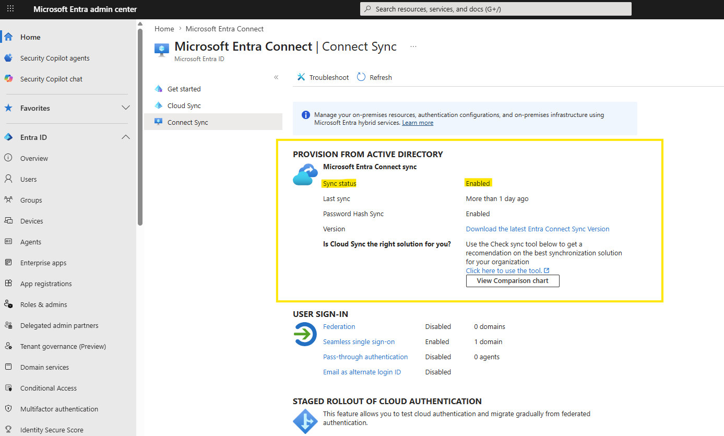724x436 pixels.
Task: Open Security Copilot chat icon
Action: point(8,79)
